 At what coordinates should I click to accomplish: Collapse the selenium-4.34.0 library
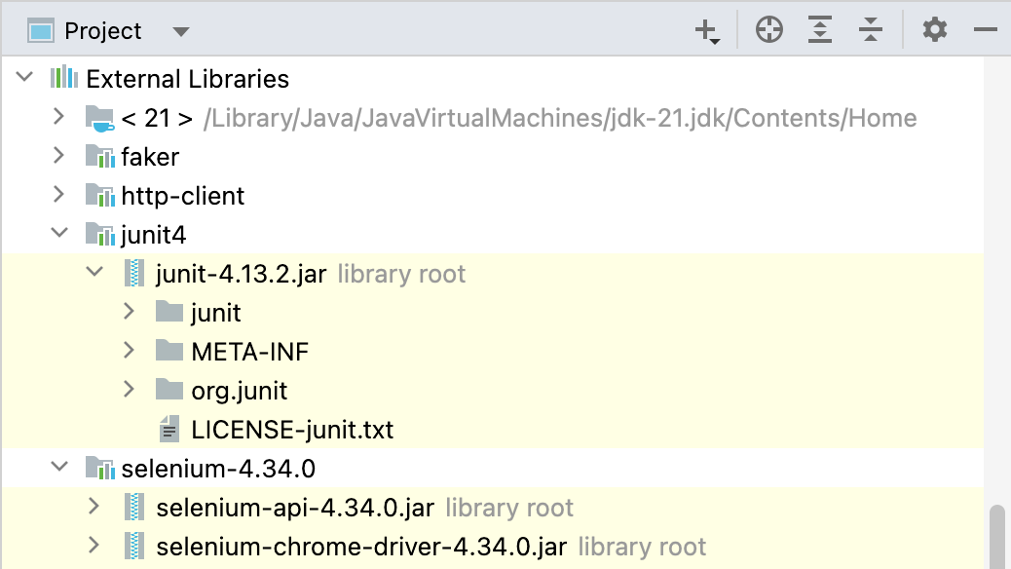click(59, 467)
